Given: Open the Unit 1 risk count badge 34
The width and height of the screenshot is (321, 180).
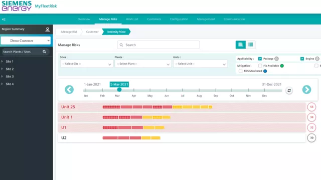Looking at the screenshot, I should pos(311,117).
